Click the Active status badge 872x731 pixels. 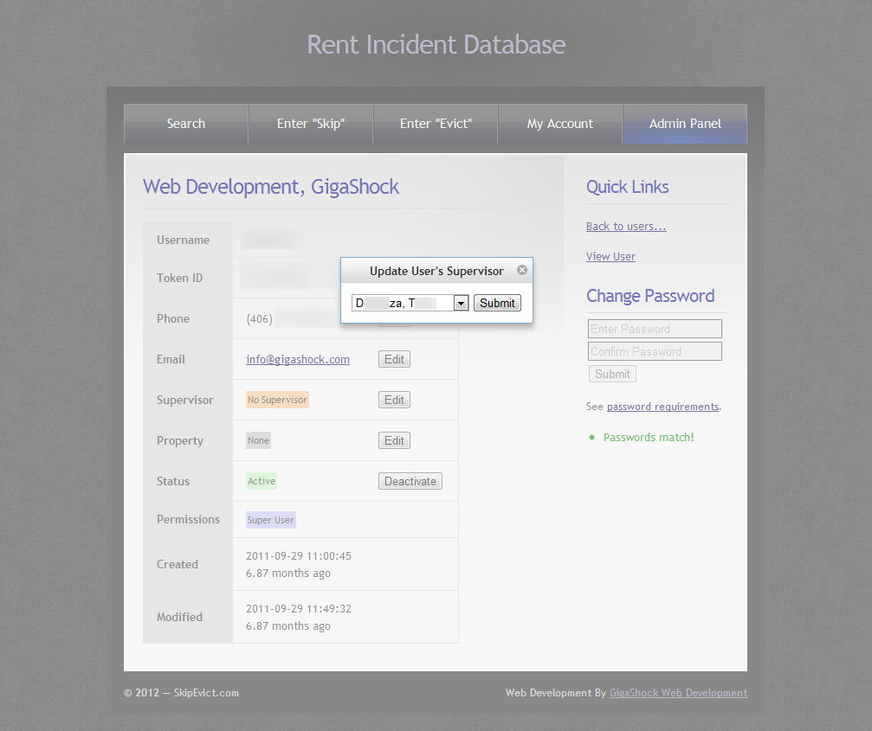(262, 481)
